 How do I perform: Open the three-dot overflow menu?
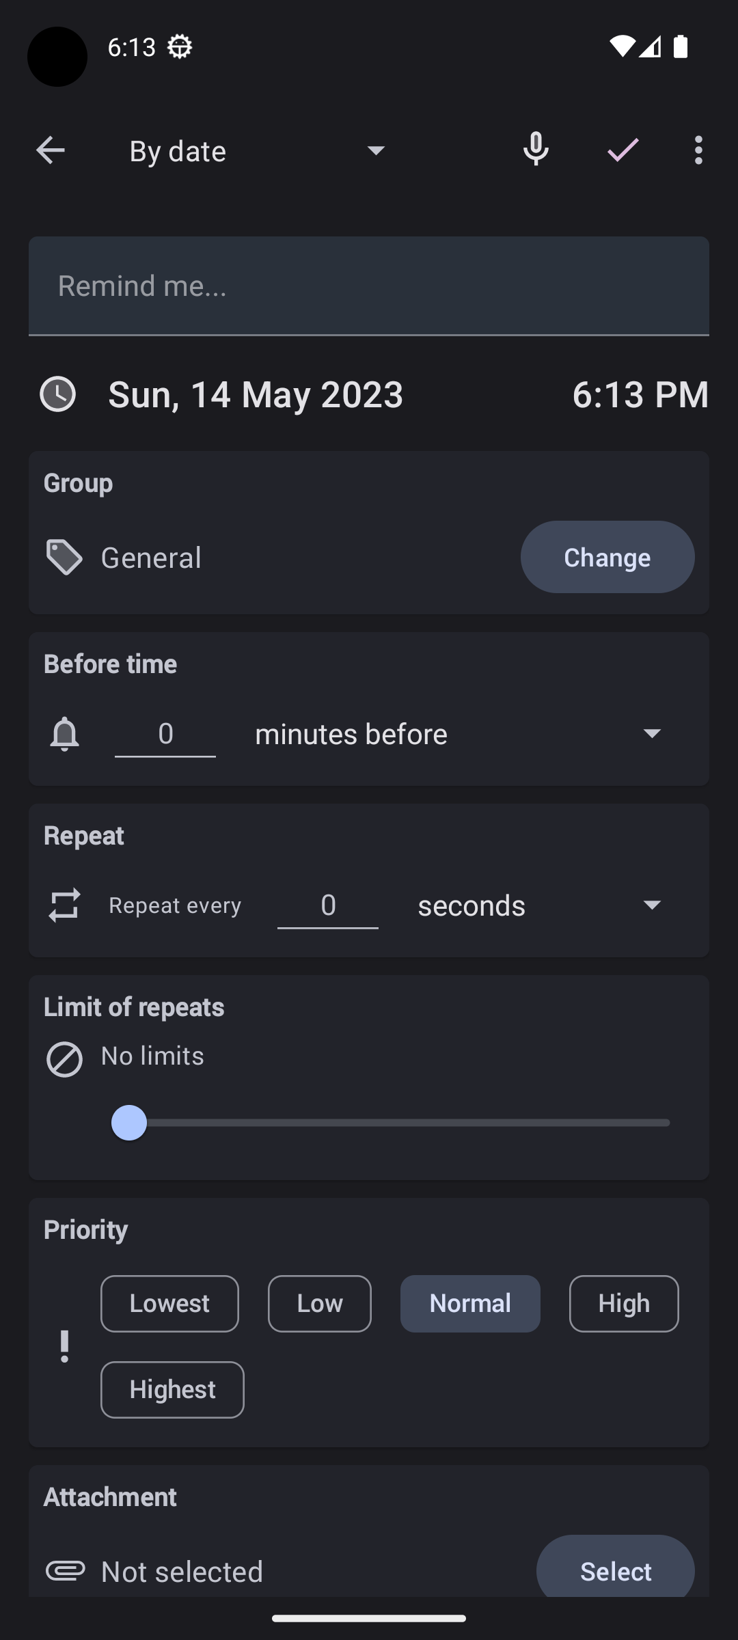tap(698, 150)
